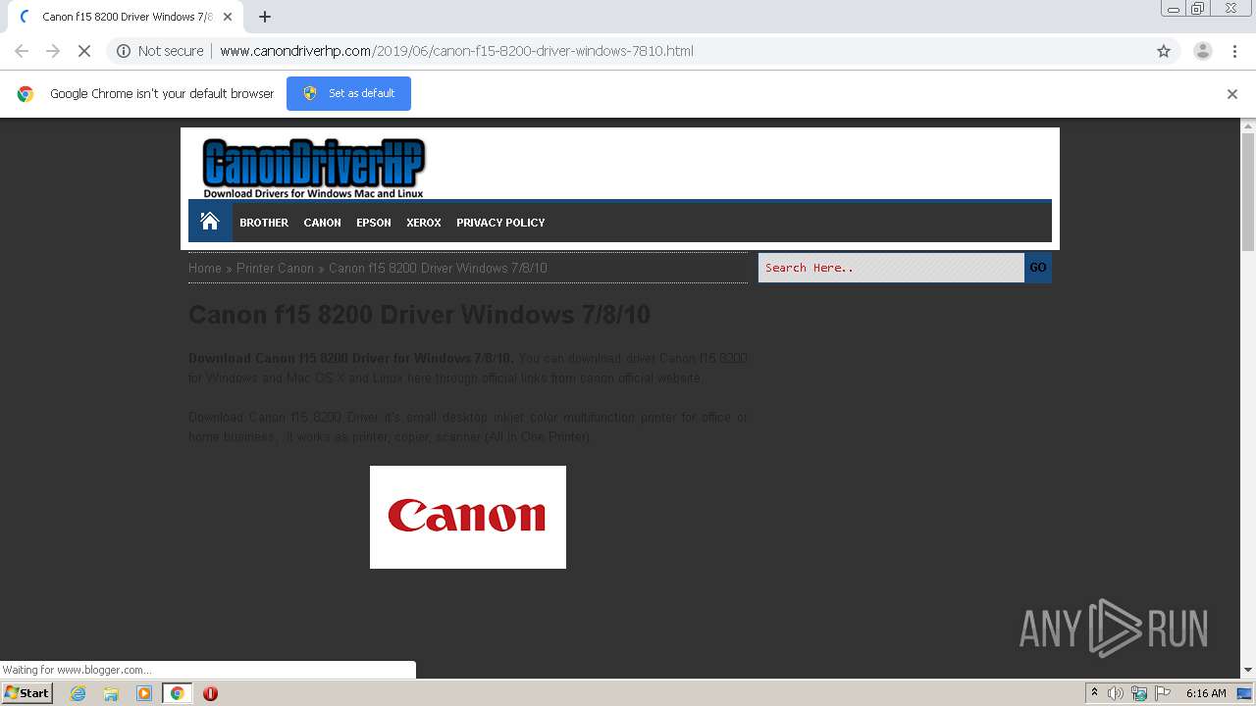
Task: Follow the Printer Canon breadcrumb link
Action: 275,268
